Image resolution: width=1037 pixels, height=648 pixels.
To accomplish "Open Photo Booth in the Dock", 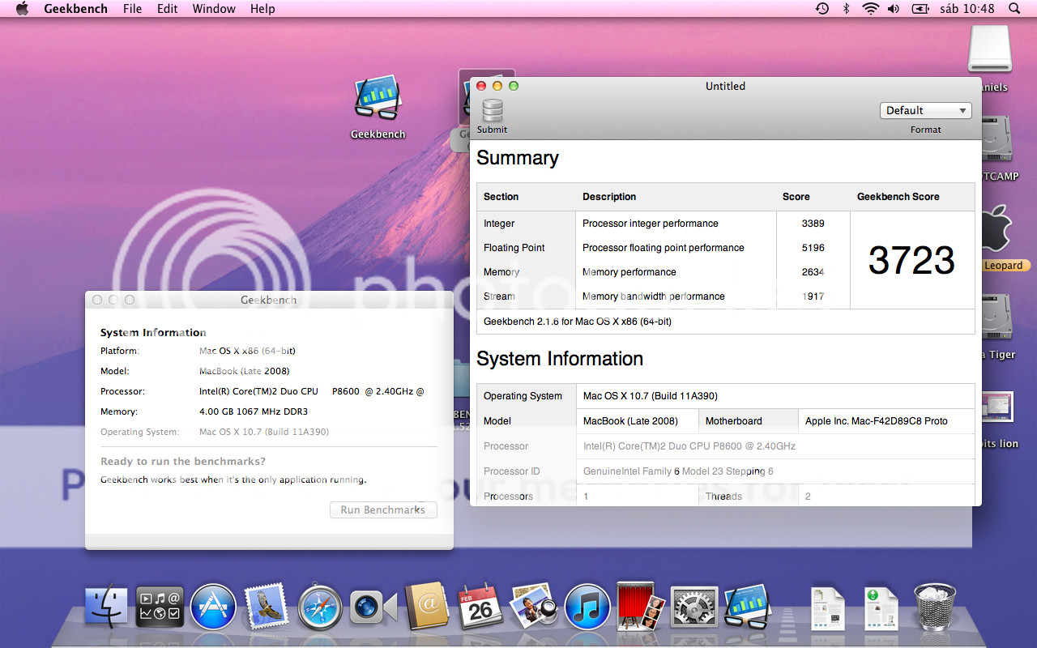I will tap(641, 606).
